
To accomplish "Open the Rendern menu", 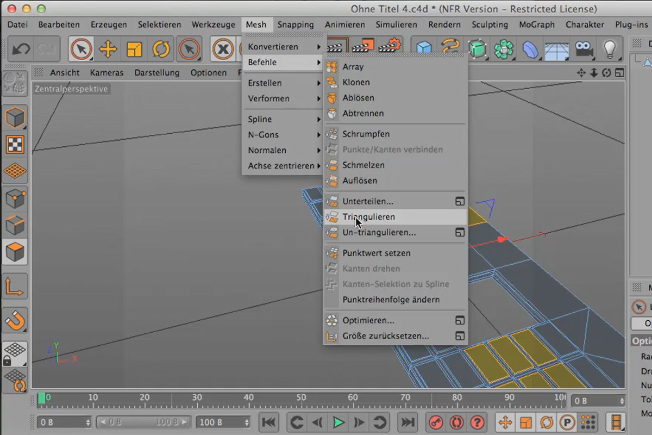I will [444, 24].
